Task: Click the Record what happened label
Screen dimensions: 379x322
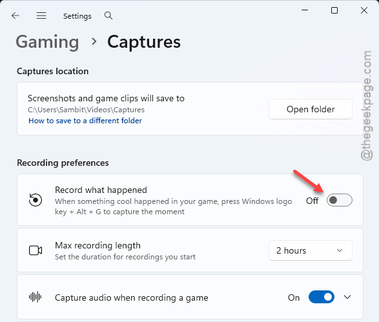Action: click(101, 190)
